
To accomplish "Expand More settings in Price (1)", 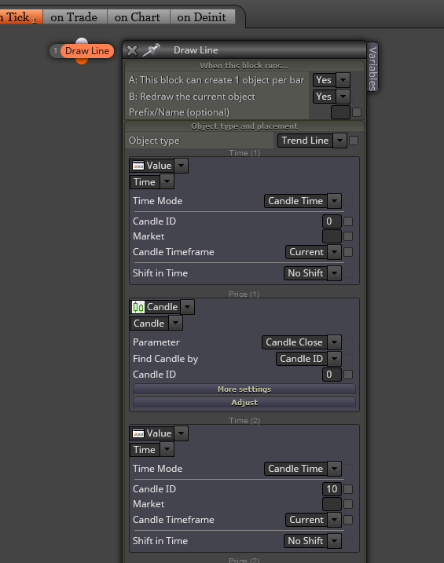I will 244,389.
